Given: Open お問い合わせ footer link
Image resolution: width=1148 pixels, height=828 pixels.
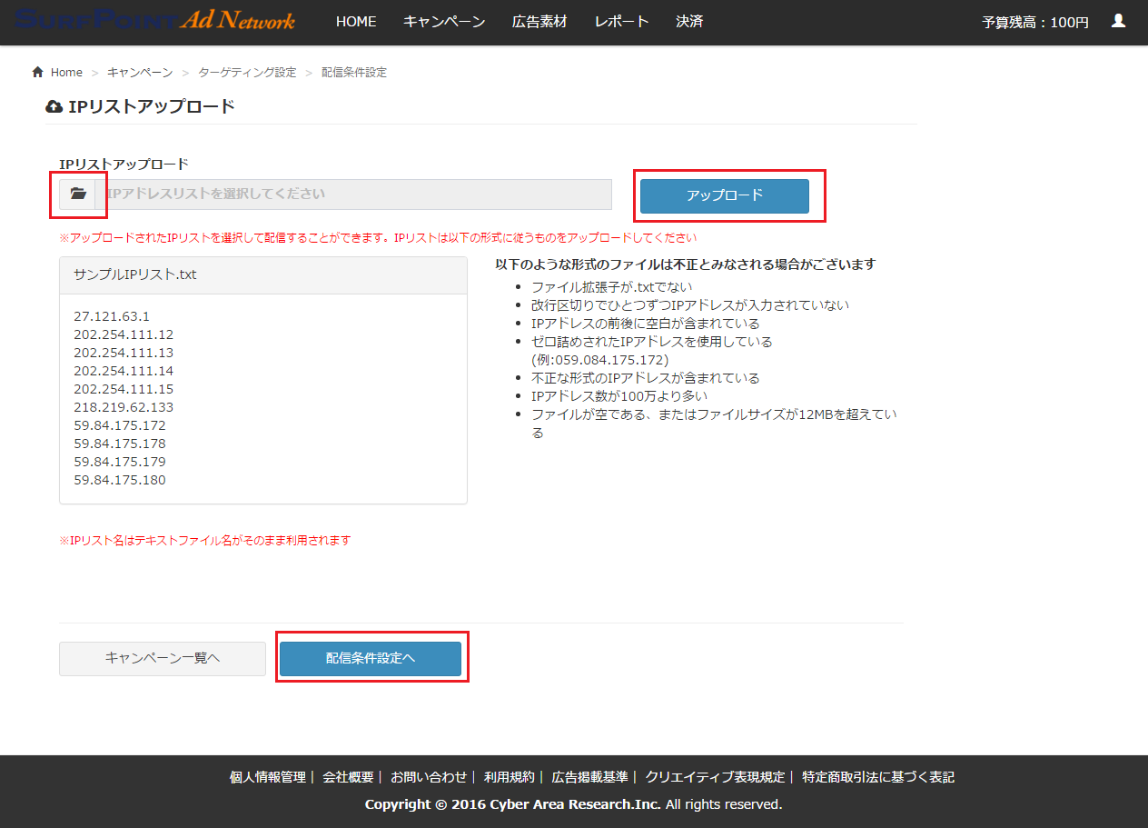Looking at the screenshot, I should (x=429, y=777).
